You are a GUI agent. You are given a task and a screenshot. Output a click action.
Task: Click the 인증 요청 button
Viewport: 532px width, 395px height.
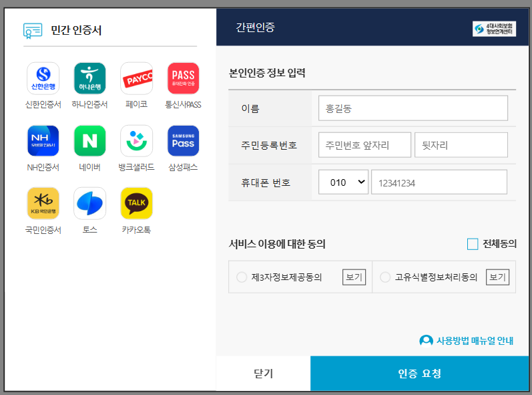(419, 373)
